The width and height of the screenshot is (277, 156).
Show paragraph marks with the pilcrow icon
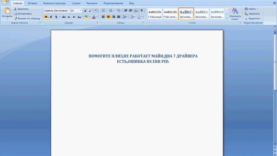(142, 10)
